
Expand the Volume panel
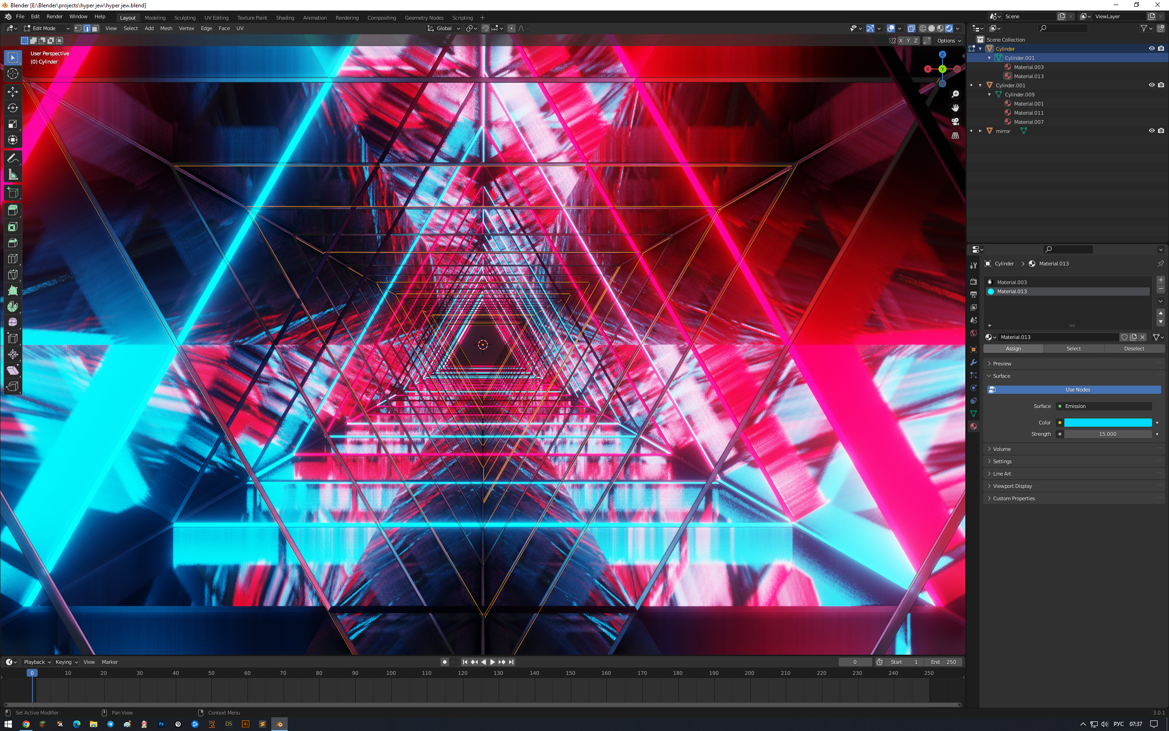[1001, 449]
